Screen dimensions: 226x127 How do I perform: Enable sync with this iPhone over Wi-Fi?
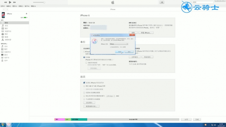(x=84, y=86)
